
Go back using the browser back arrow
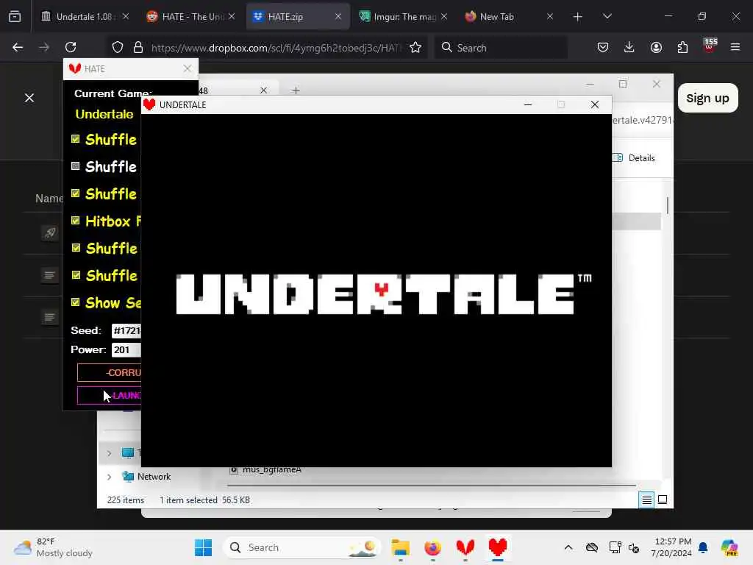18,47
